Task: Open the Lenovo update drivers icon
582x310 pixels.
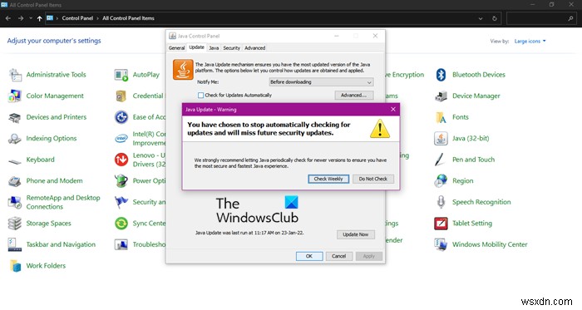Action: [x=121, y=160]
